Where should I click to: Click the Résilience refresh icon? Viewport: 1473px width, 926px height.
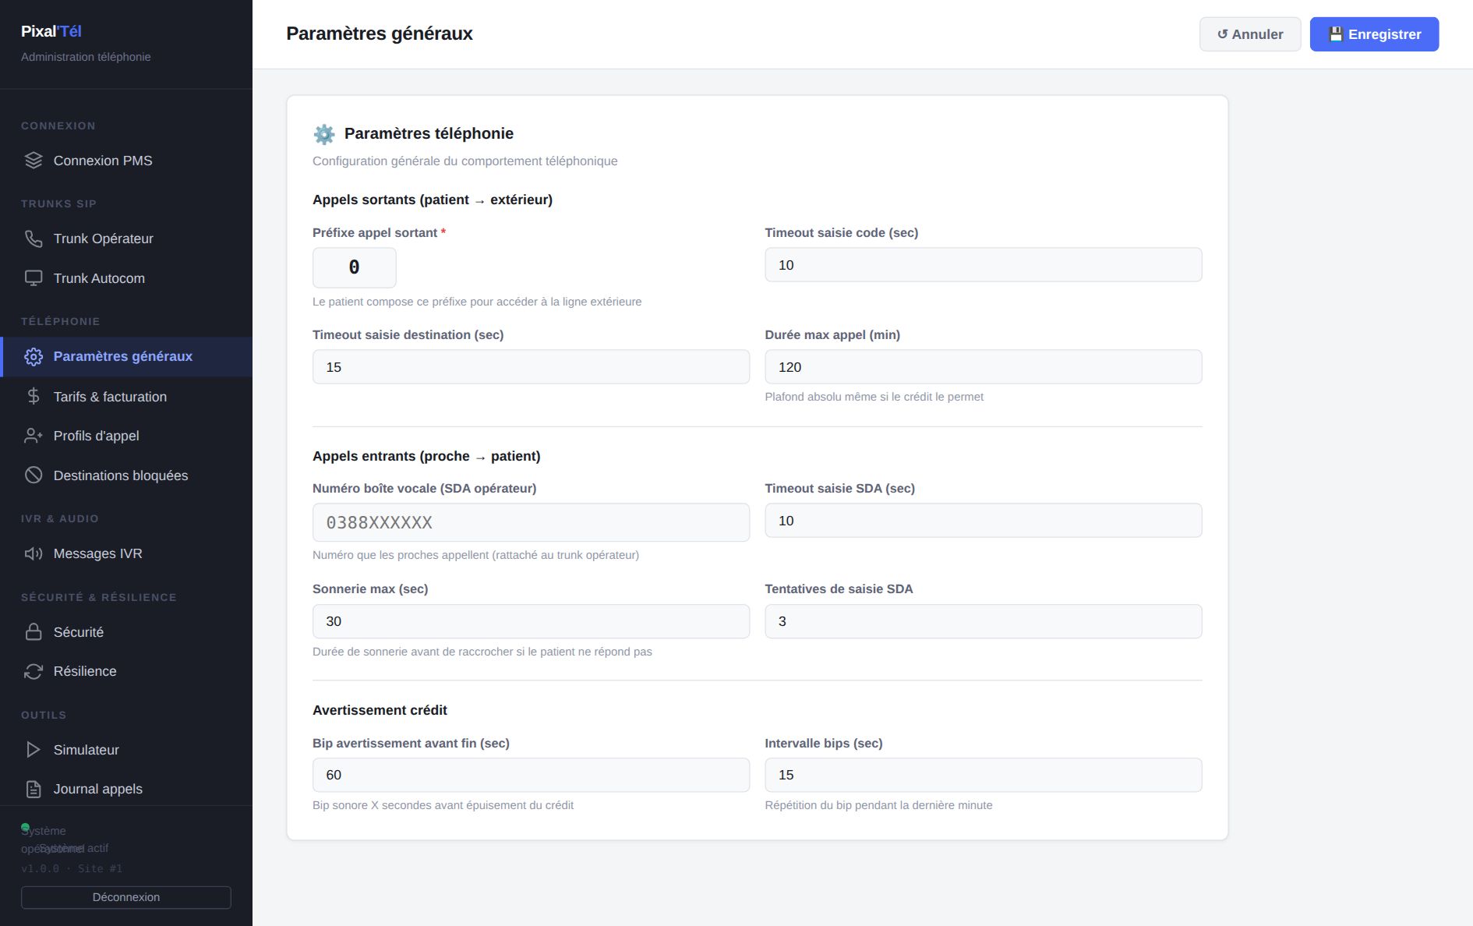coord(34,671)
